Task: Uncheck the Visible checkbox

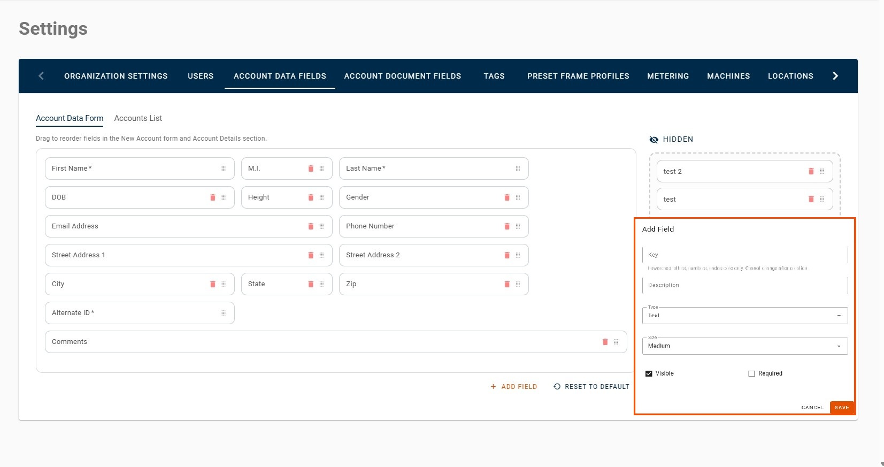Action: click(x=649, y=373)
